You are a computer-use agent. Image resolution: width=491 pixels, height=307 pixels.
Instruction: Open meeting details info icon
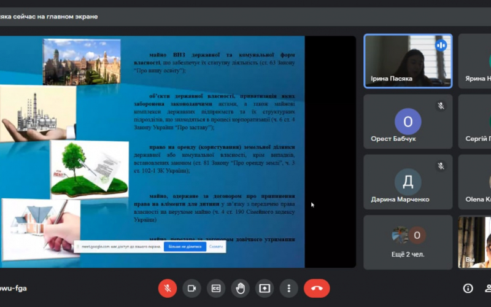[x=468, y=288]
